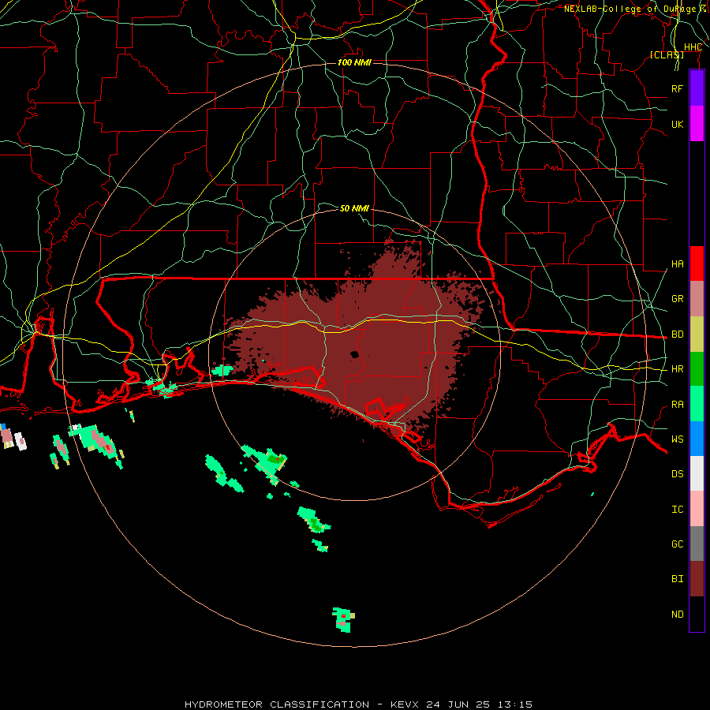Click the brown BI legend color swatch
The height and width of the screenshot is (710, 710).
697,579
